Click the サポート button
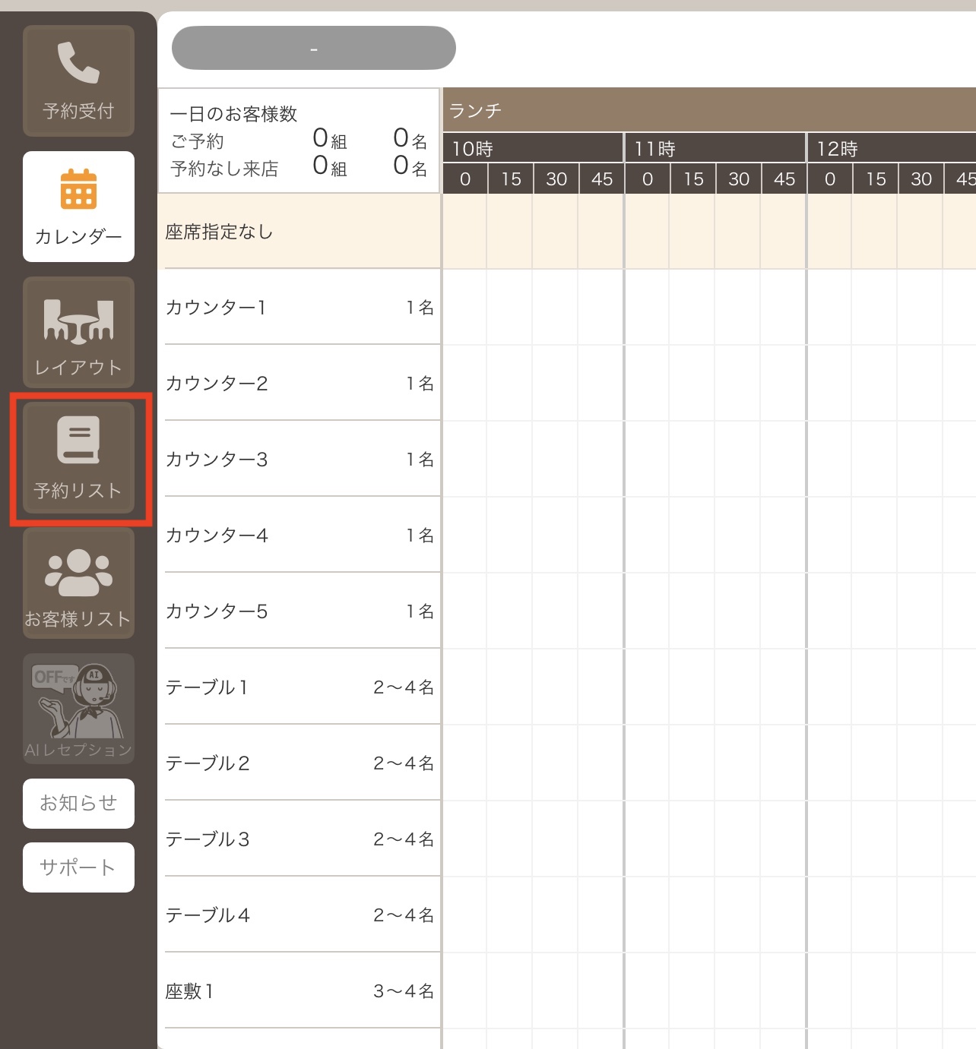 click(78, 867)
